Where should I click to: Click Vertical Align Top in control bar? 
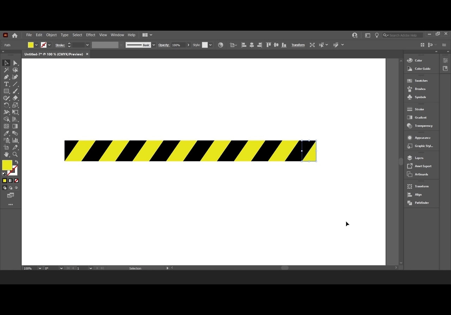point(268,45)
